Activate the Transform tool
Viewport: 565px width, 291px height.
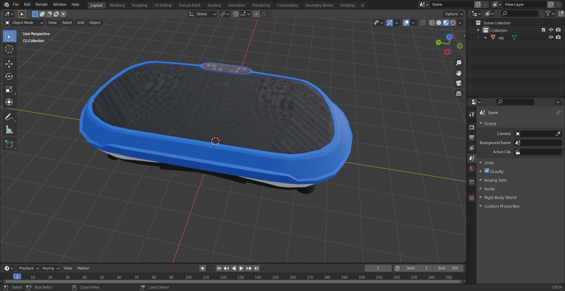tap(9, 102)
